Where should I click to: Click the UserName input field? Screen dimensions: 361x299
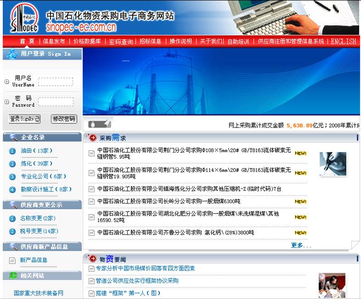56,82
